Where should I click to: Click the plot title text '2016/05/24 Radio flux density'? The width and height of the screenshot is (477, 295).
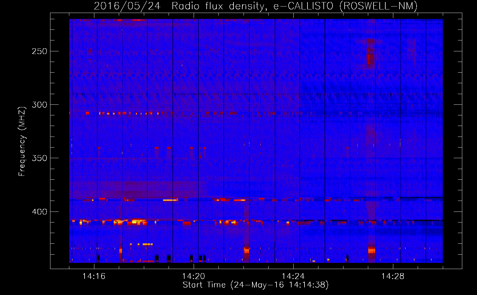[x=180, y=6]
